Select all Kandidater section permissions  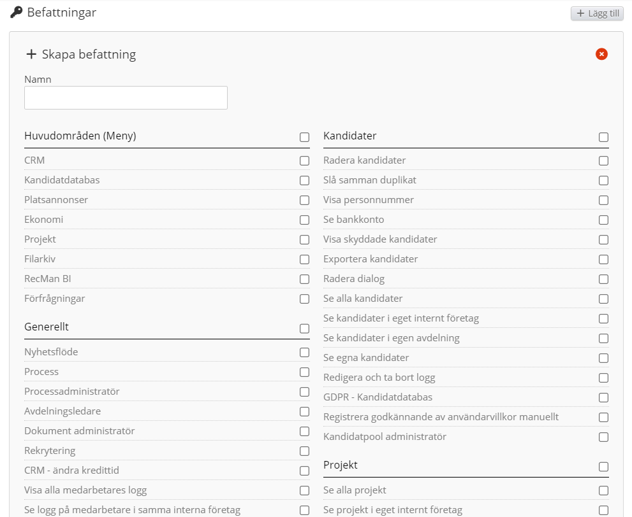tap(603, 137)
